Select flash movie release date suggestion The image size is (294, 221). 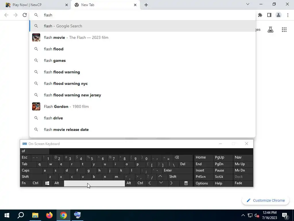[142, 129]
